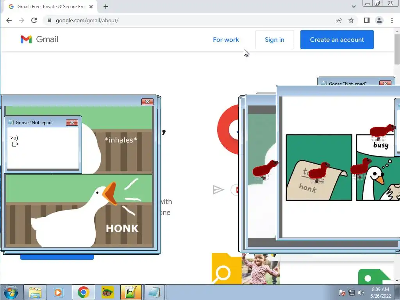The width and height of the screenshot is (400, 300).
Task: Open Windows Start button
Action: (x=11, y=292)
